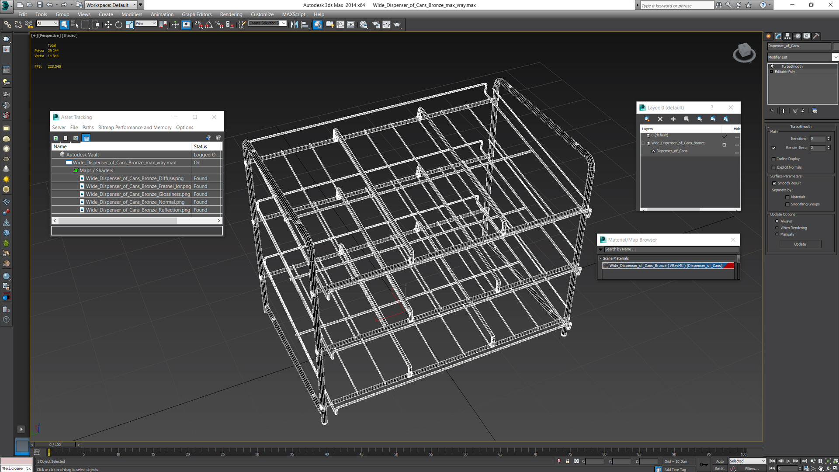Viewport: 839px width, 472px height.
Task: Select the When Rendering radio button
Action: coord(777,228)
